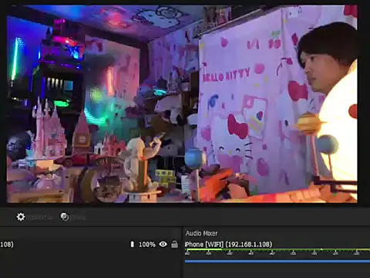Open source Properties with the gear icon
This screenshot has width=370, height=278.
tap(21, 217)
